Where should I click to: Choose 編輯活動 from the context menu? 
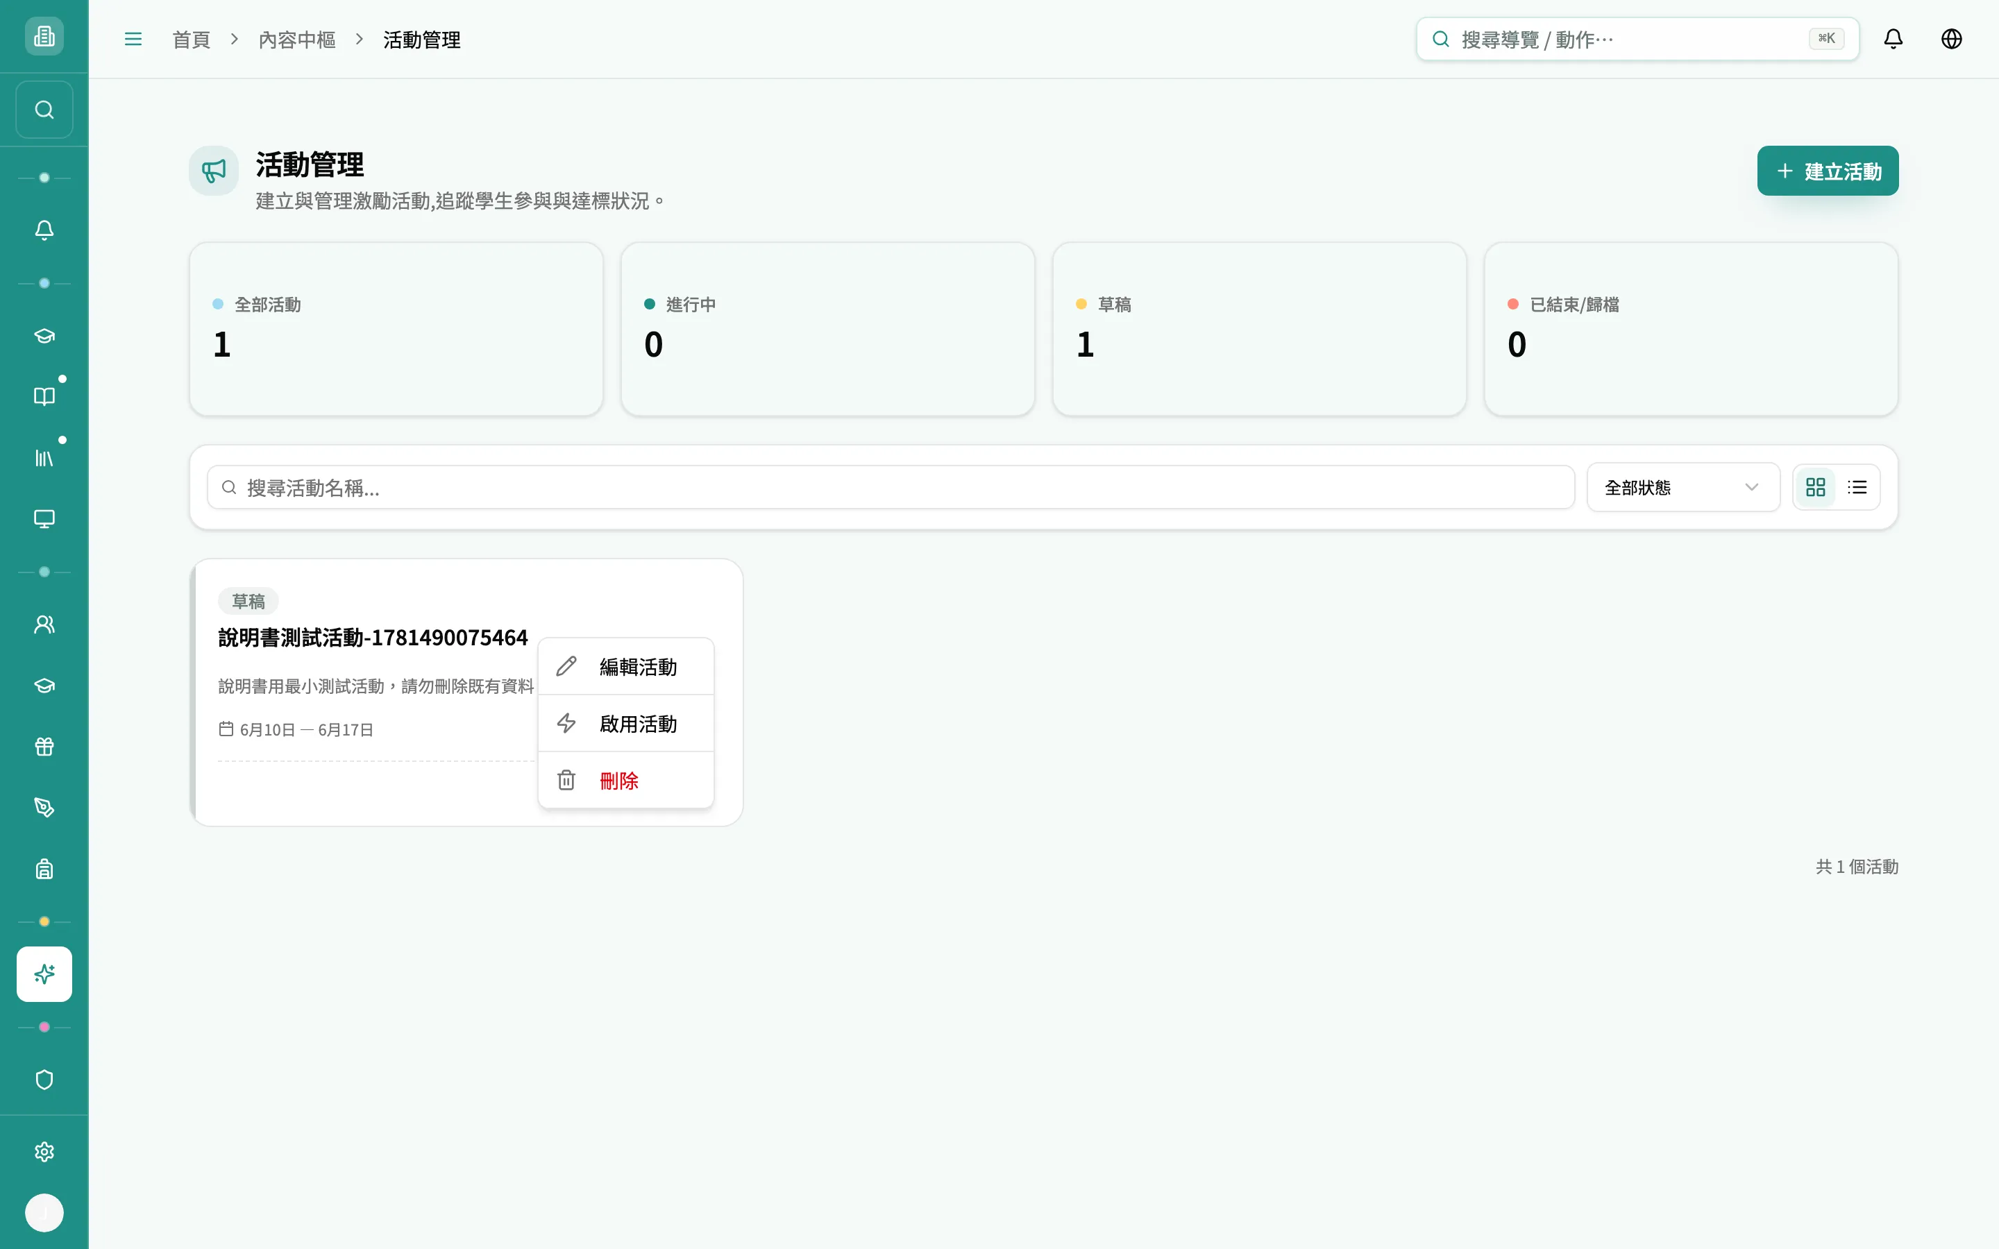625,667
